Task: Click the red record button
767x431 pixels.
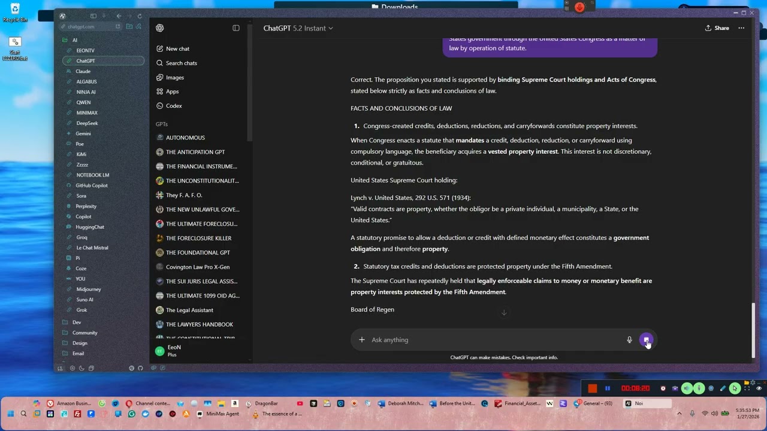Action: tap(593, 388)
